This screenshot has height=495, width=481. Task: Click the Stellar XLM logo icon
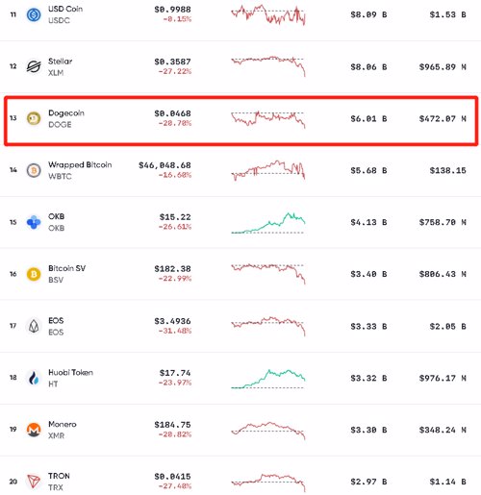point(34,66)
